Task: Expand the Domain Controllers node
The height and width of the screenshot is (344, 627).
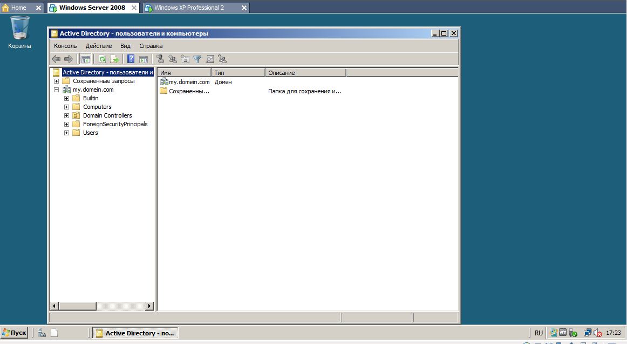Action: [x=66, y=115]
